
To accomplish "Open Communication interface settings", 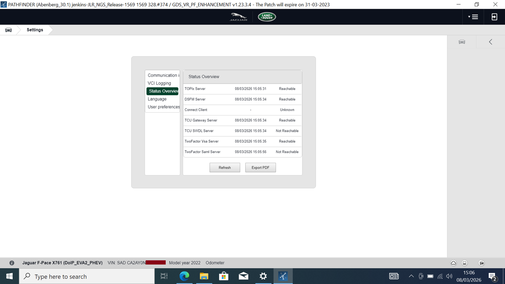I will point(163,75).
